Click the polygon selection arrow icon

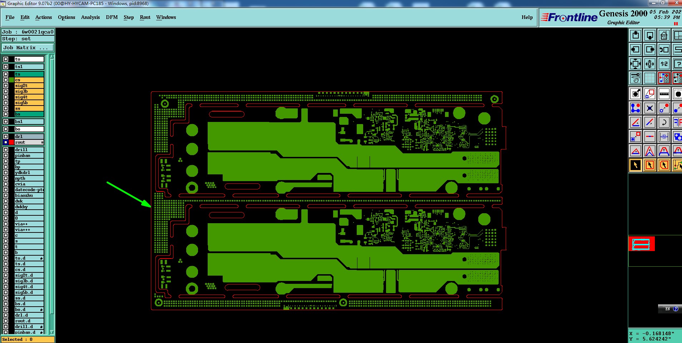pos(664,165)
